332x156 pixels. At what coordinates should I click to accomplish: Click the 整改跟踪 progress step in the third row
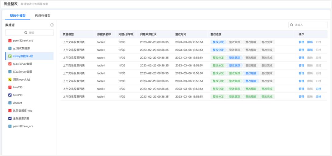click(235, 58)
